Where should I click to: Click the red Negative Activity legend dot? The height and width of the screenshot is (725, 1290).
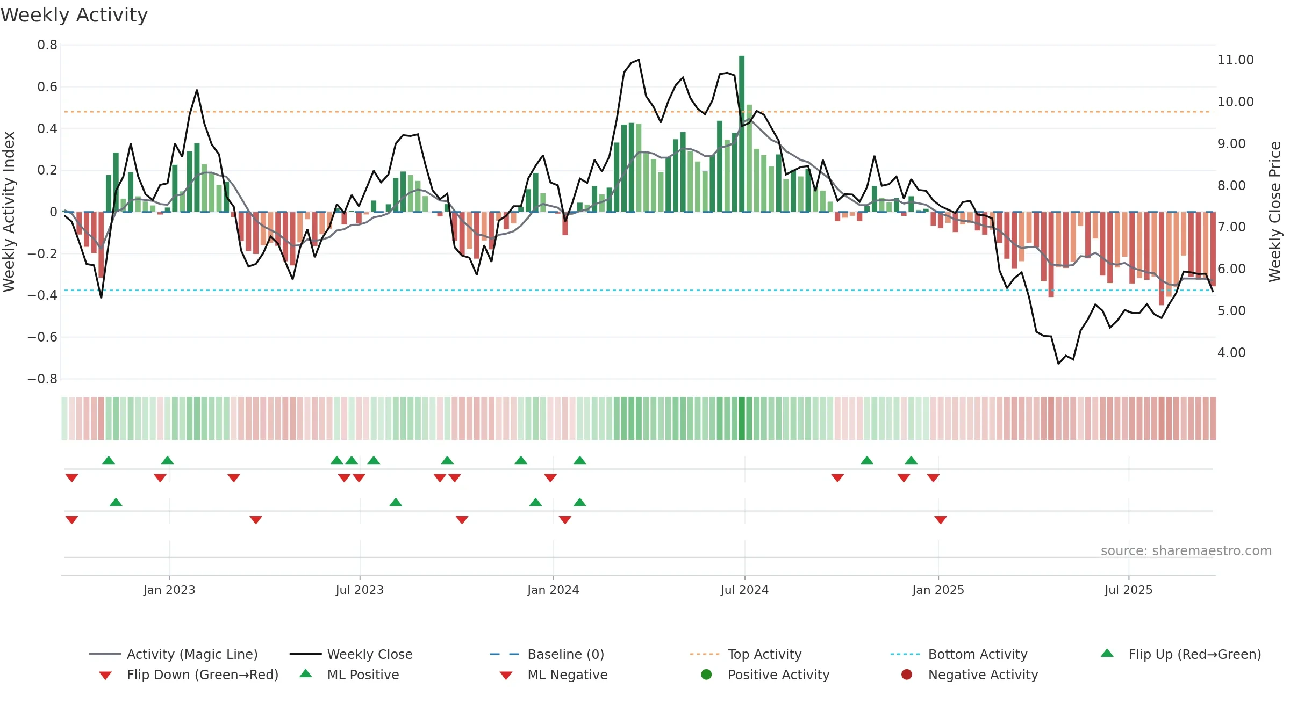(x=907, y=675)
